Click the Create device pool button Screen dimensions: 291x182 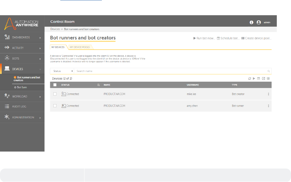pos(256,38)
